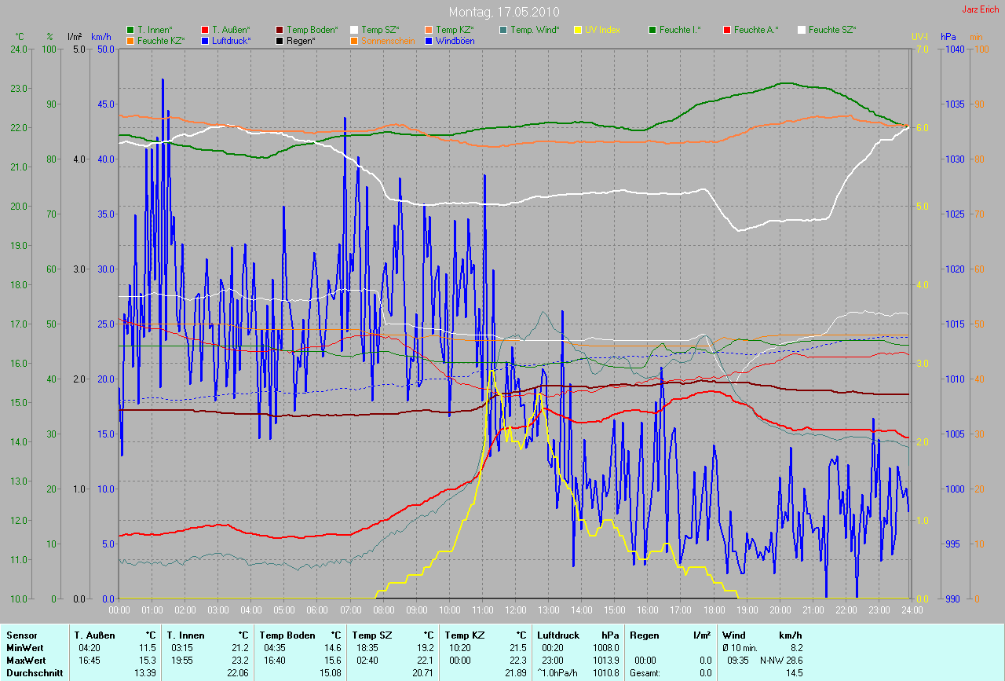Click the 12:00 time axis label
Viewport: 1005px width, 681px height.
pyautogui.click(x=516, y=610)
